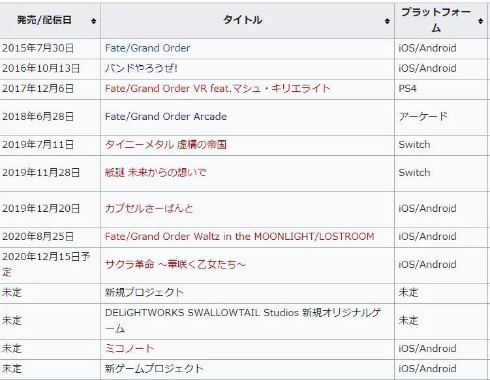The height and width of the screenshot is (380, 490).
Task: Click the date 2019年7月11日
Action: [x=38, y=145]
